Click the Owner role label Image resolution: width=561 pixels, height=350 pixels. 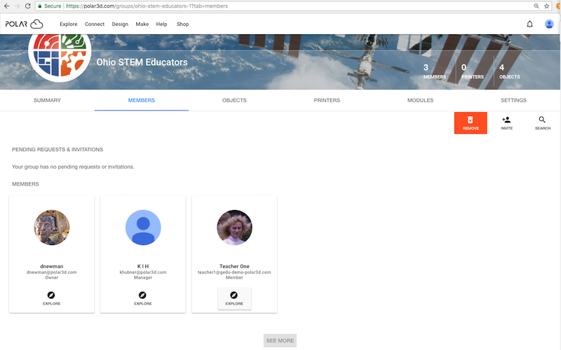tap(51, 277)
